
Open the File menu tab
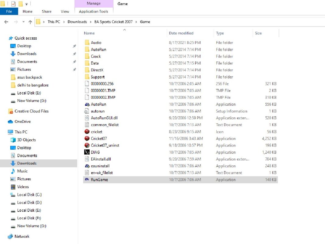click(9, 12)
